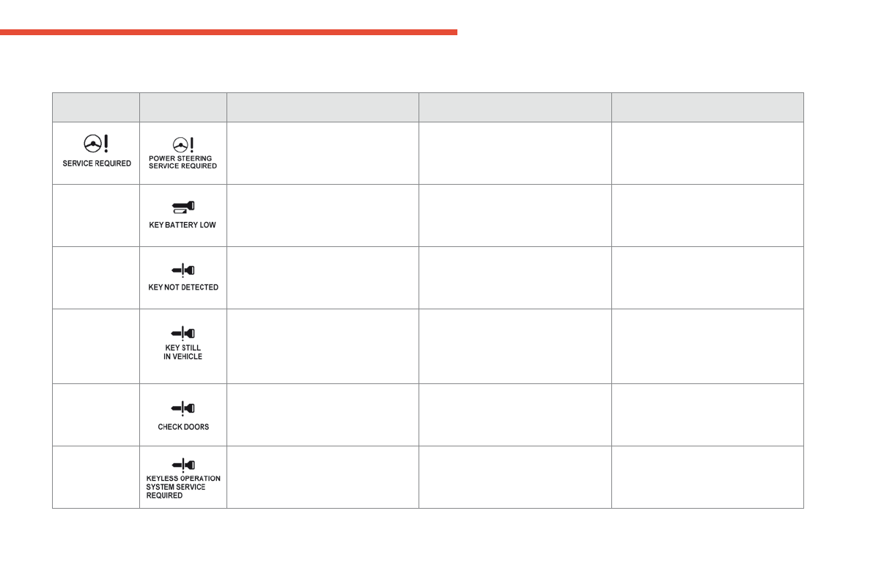Select the KEY NOT DETECTED text
This screenshot has width=873, height=582.
183,287
